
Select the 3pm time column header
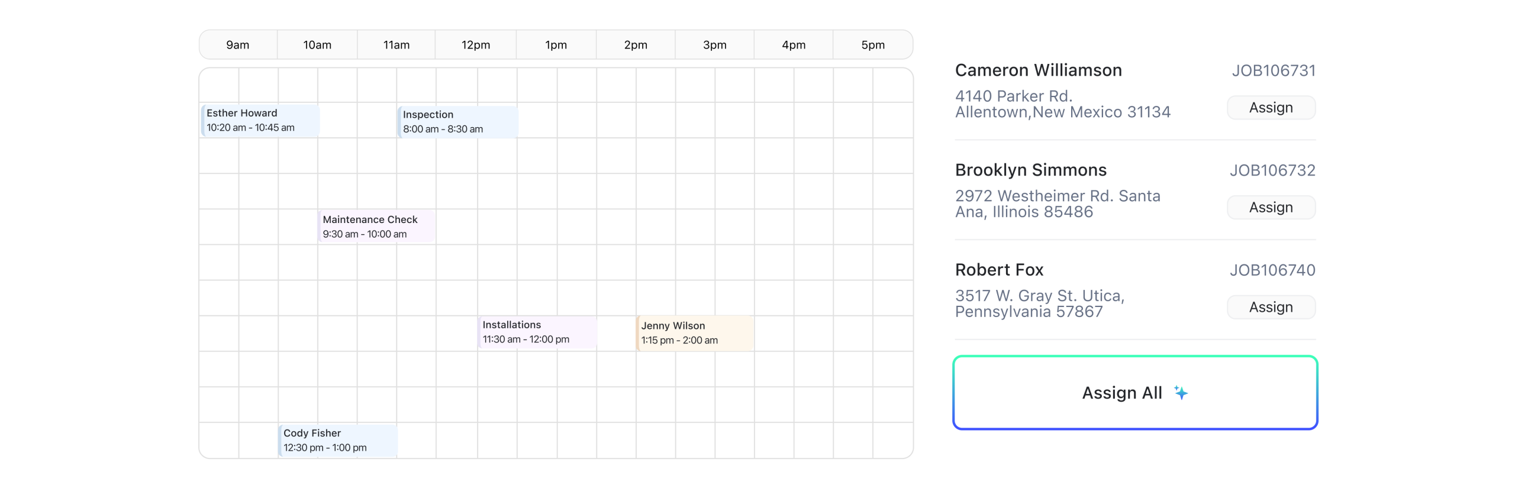coord(714,45)
